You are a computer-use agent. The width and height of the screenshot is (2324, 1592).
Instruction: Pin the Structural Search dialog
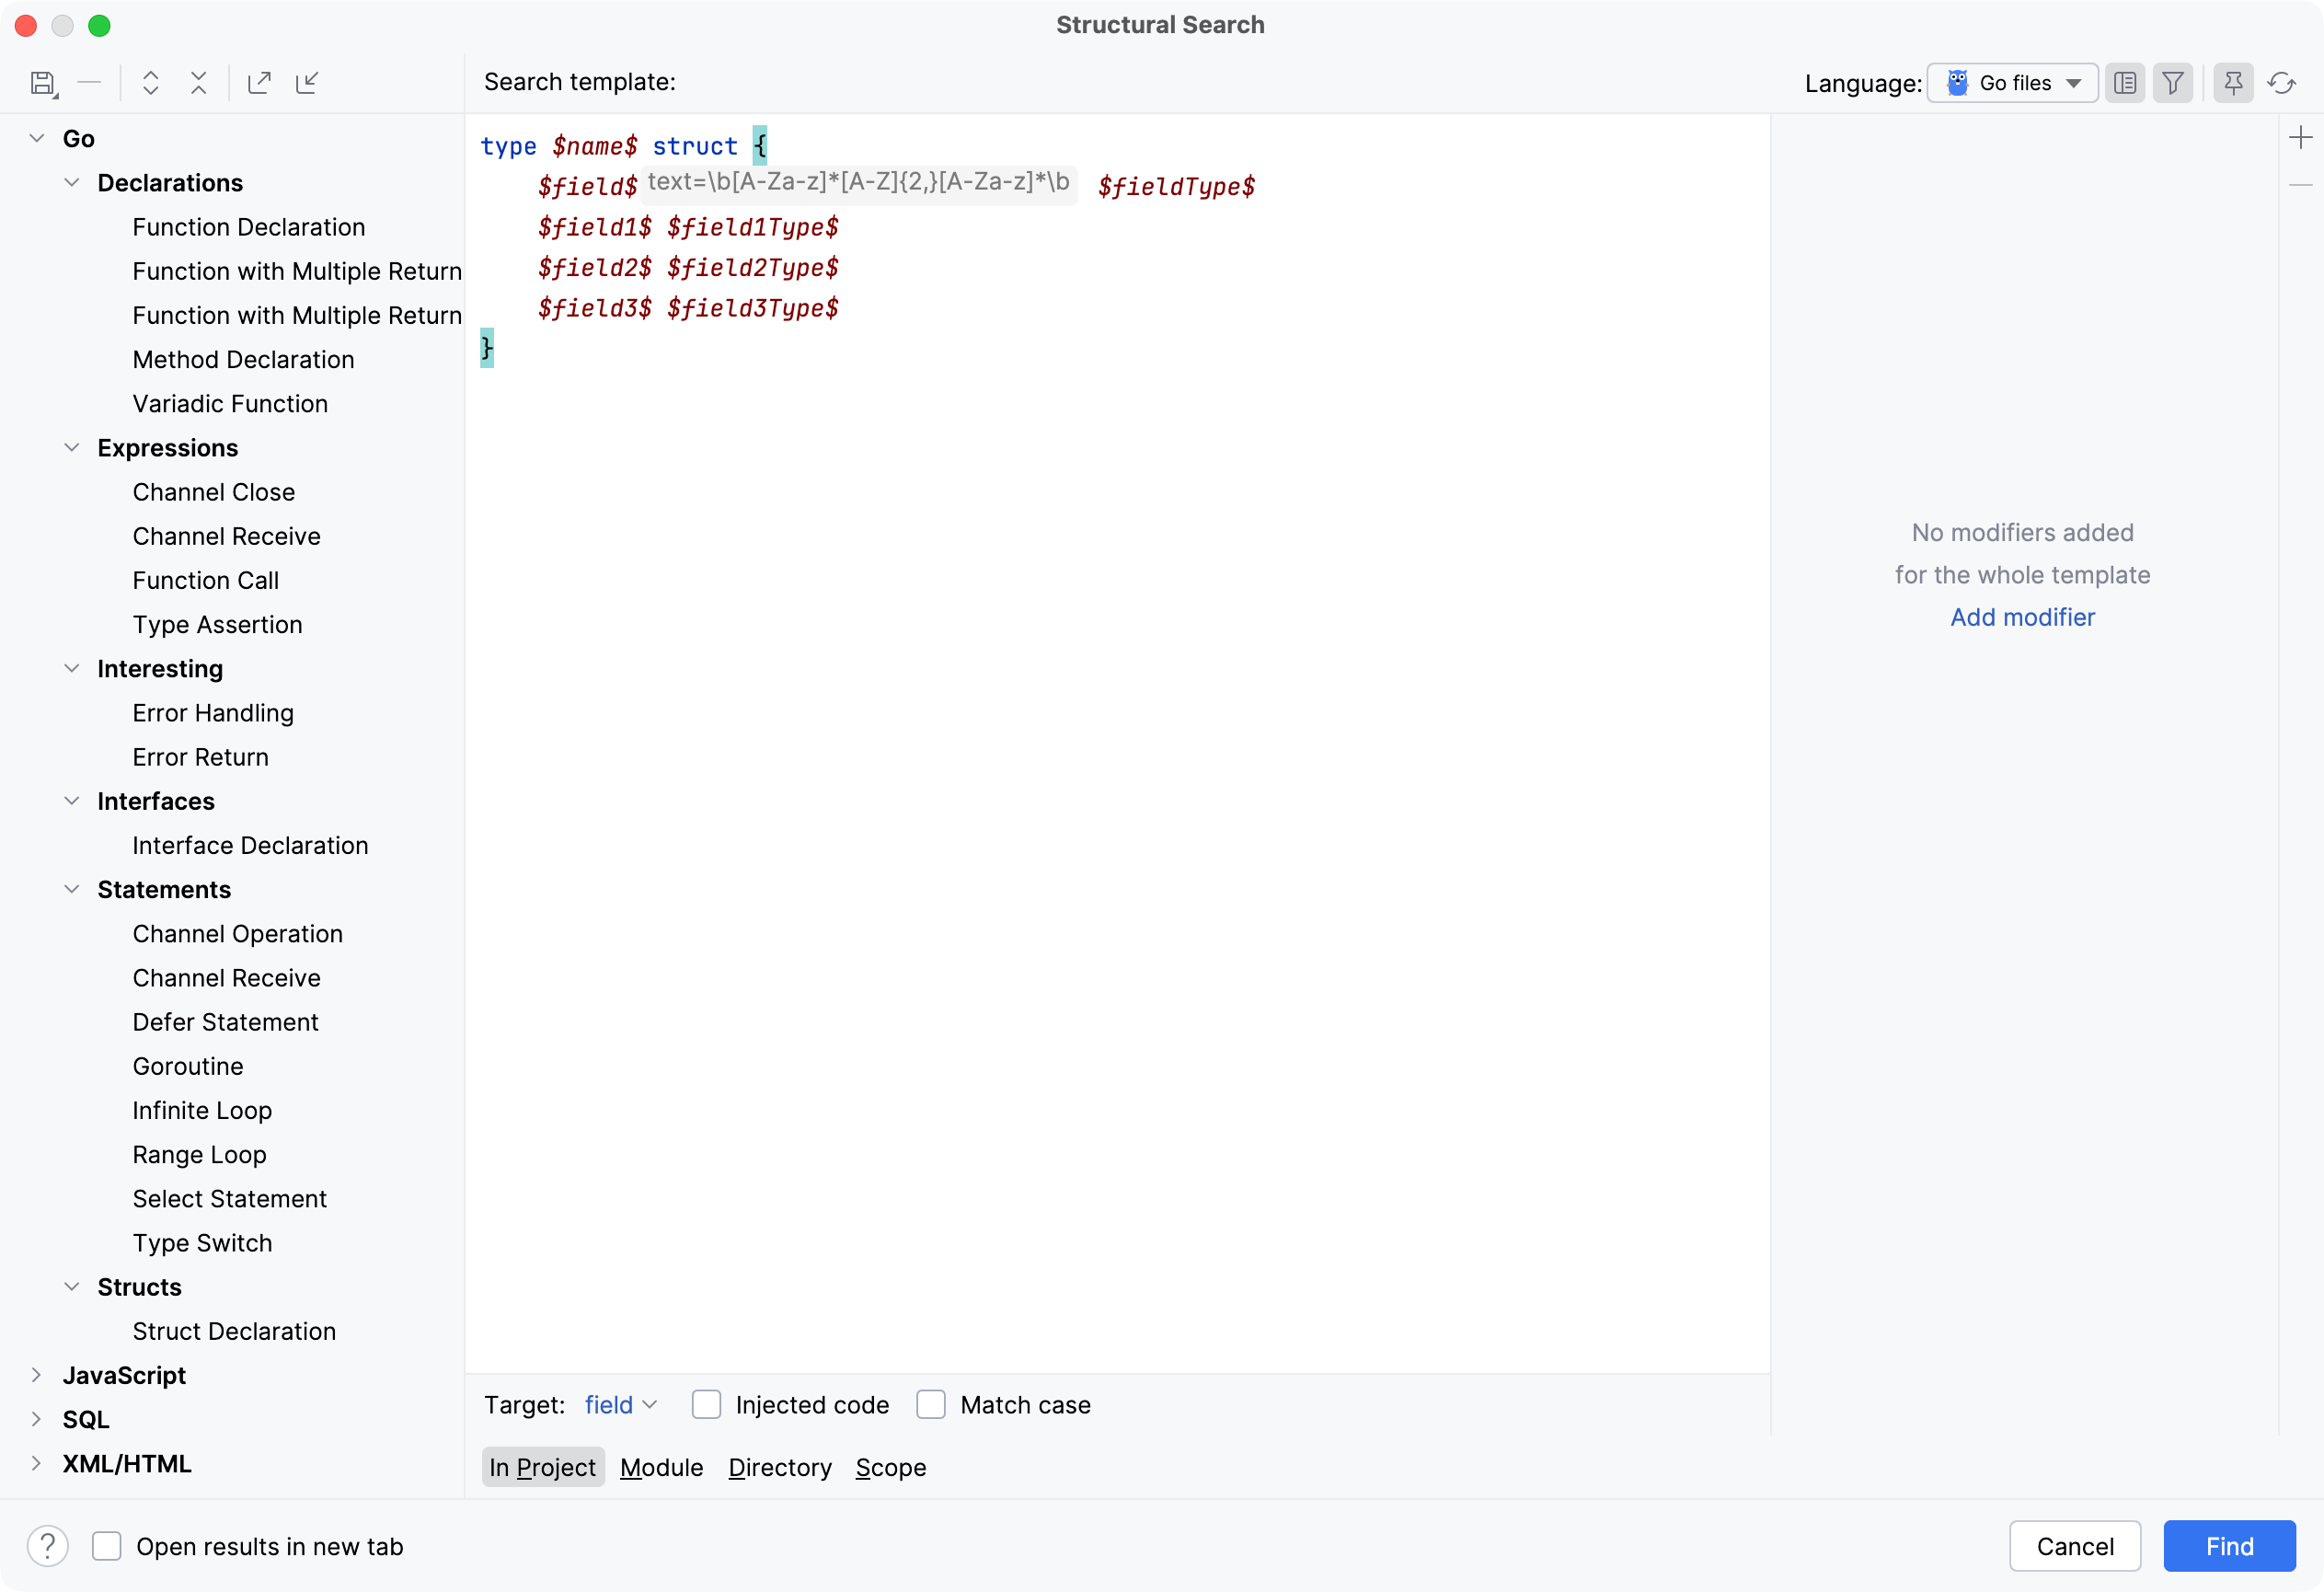(2233, 83)
